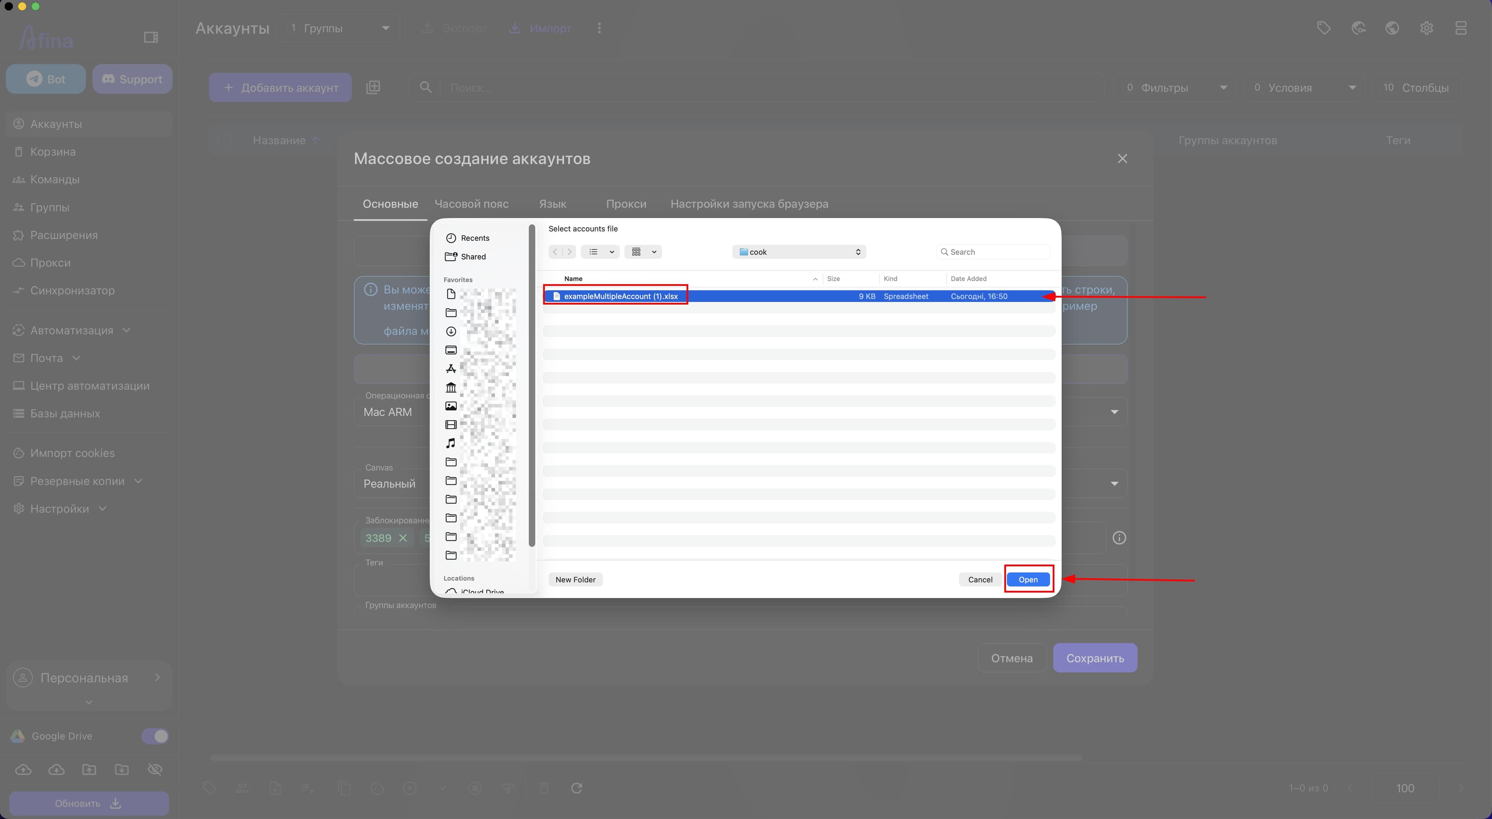The width and height of the screenshot is (1492, 819).
Task: Open the Canvas dropdown arrow
Action: pos(1114,484)
